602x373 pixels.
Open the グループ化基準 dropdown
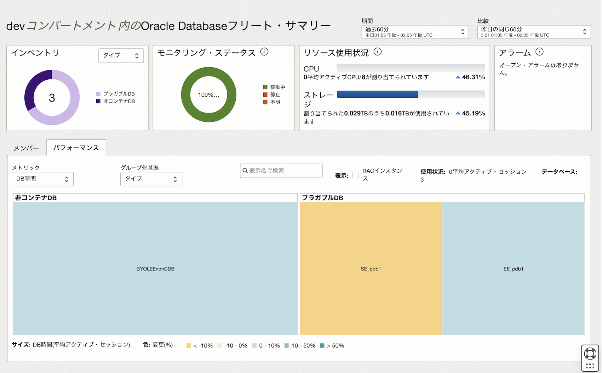pyautogui.click(x=151, y=179)
